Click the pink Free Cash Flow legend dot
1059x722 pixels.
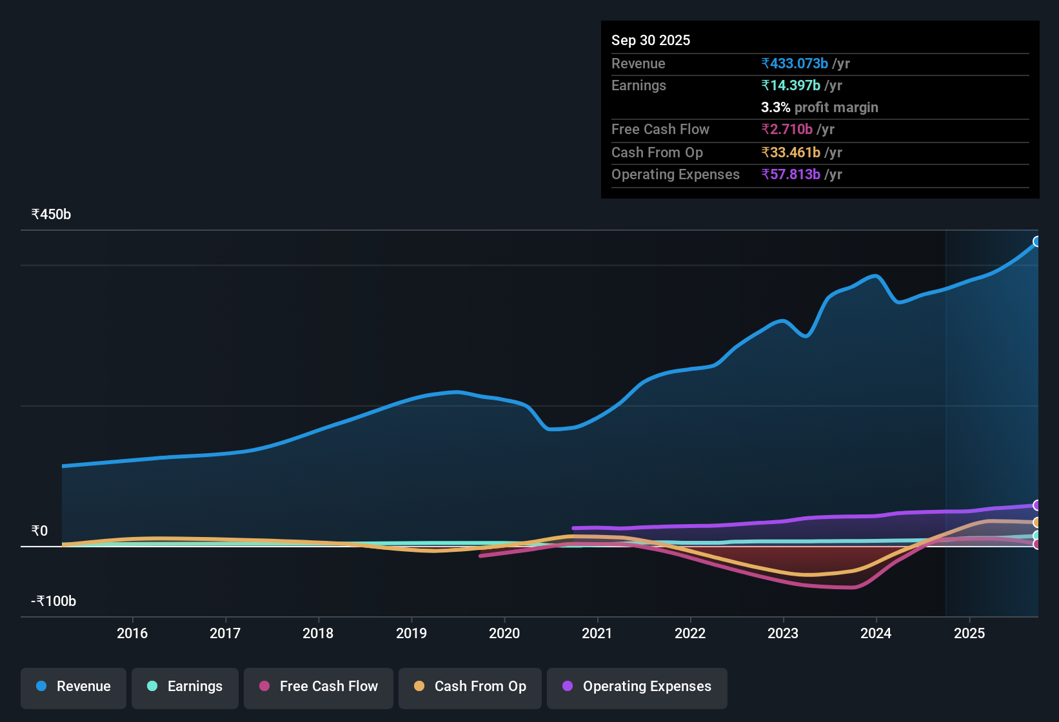click(264, 687)
